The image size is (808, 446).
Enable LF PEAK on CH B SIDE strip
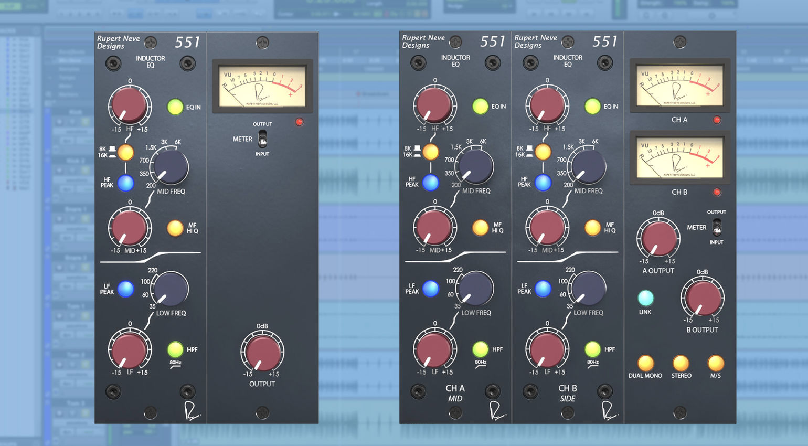[x=543, y=289]
